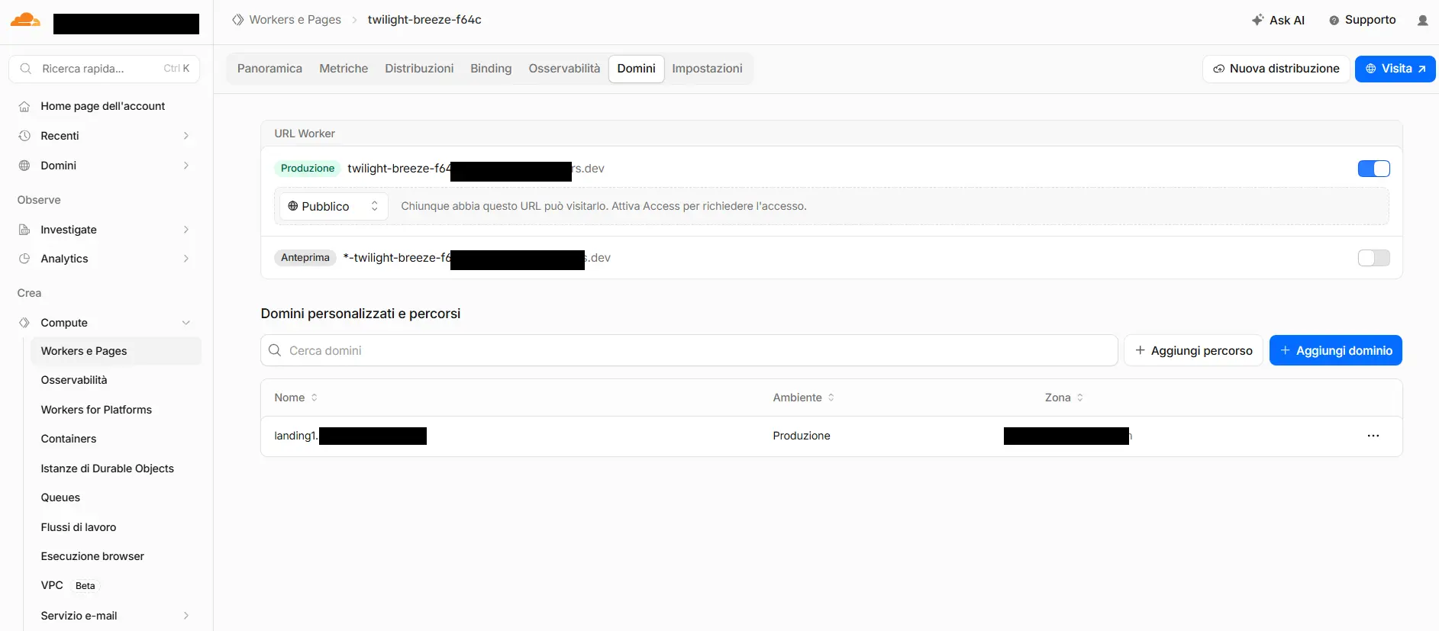Click the Ask AI sparkle icon
This screenshot has height=631, width=1439.
(x=1257, y=20)
